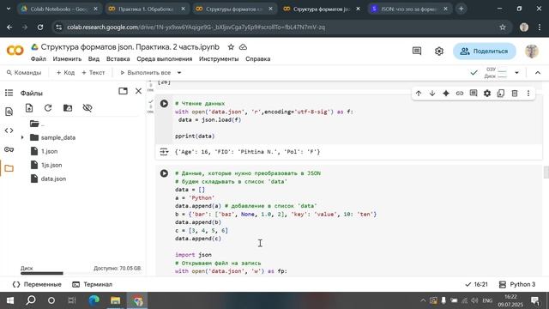Add a text cell with + Текст
Image resolution: width=549 pixels, height=309 pixels.
[94, 72]
